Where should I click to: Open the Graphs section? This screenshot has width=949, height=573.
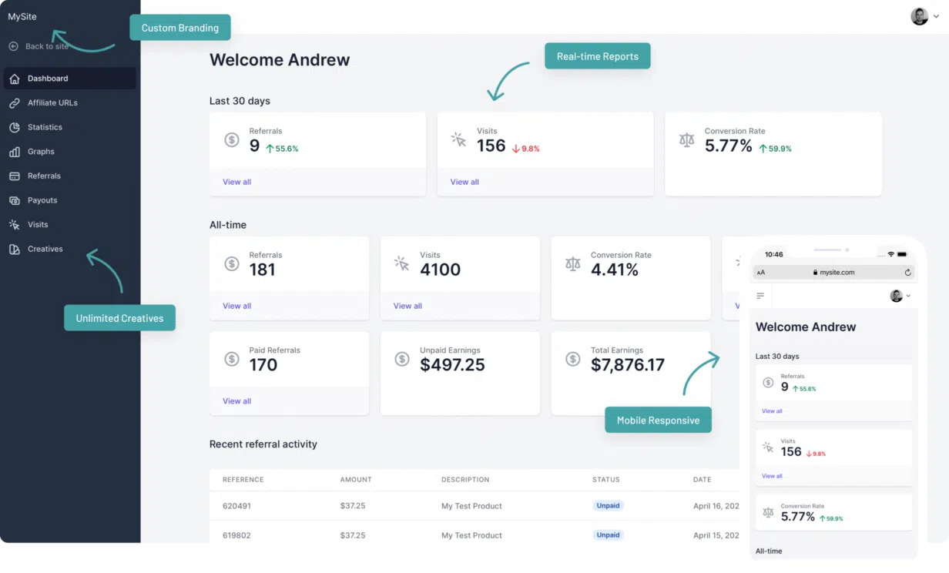click(39, 151)
